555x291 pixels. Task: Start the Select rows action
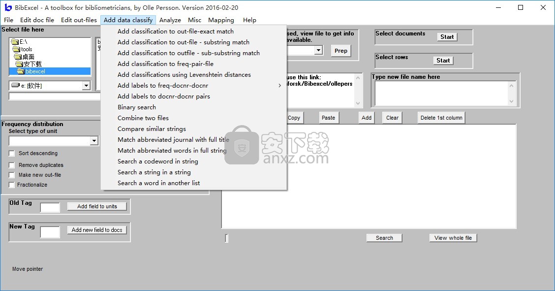point(443,61)
